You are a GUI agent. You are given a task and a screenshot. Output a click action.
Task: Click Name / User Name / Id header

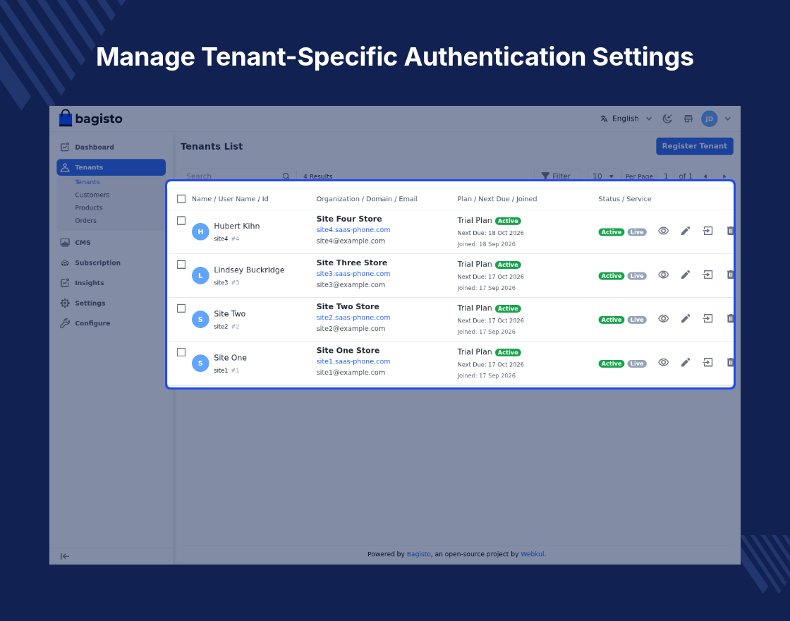click(x=230, y=199)
